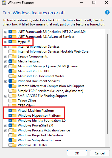
Task: Uncheck the Hyper-V checkbox
Action: point(10,42)
